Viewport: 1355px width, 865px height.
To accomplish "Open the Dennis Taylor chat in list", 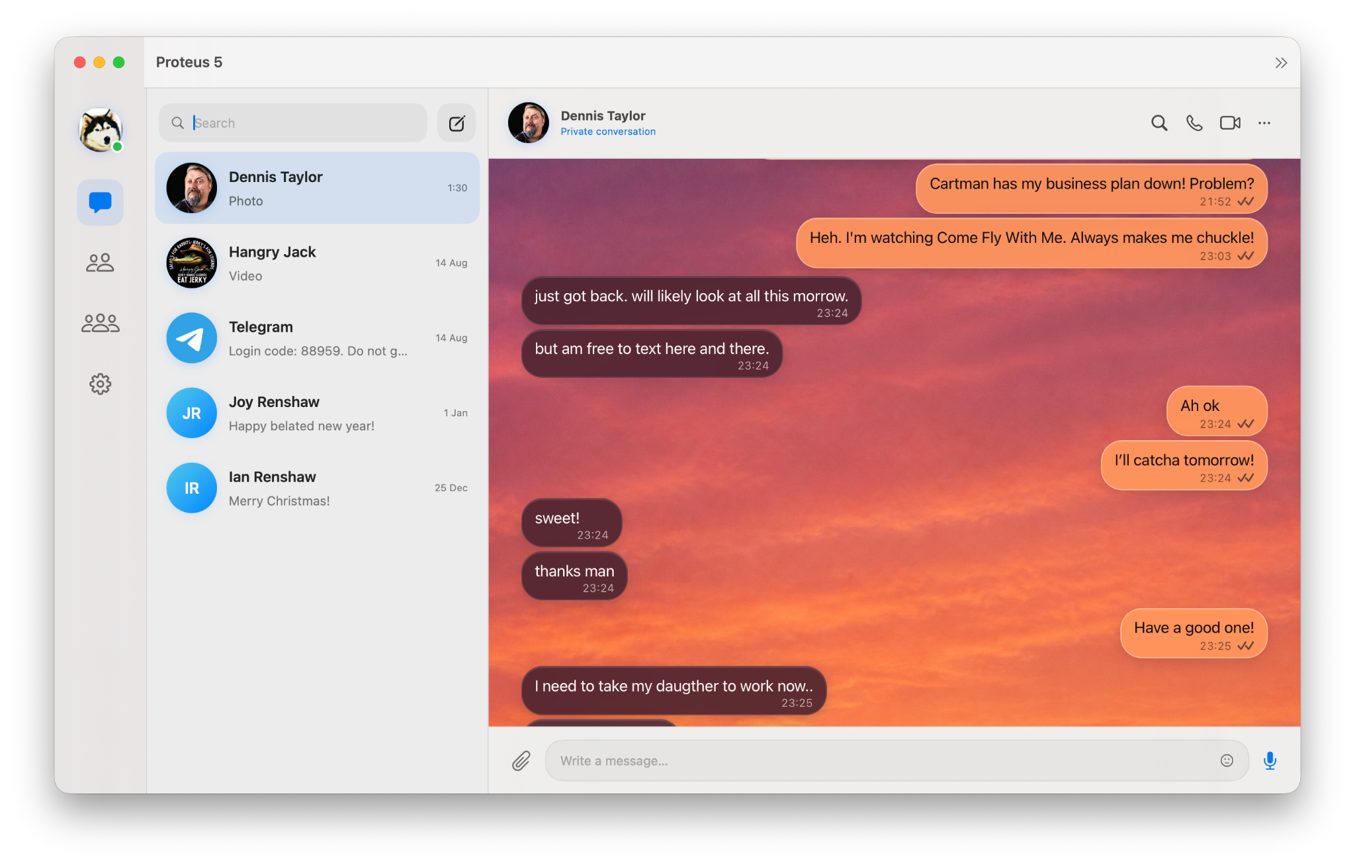I will click(x=317, y=189).
